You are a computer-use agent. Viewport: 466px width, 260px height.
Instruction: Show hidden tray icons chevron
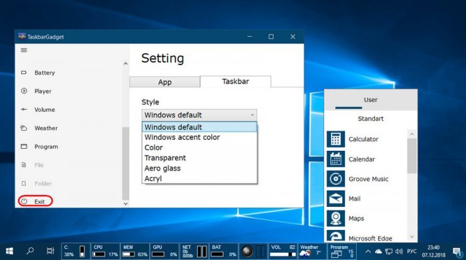tap(368, 252)
